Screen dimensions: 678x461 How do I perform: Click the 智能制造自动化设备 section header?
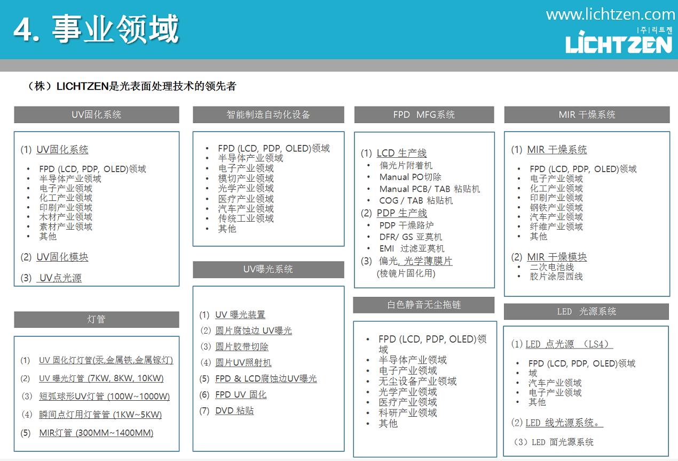269,115
